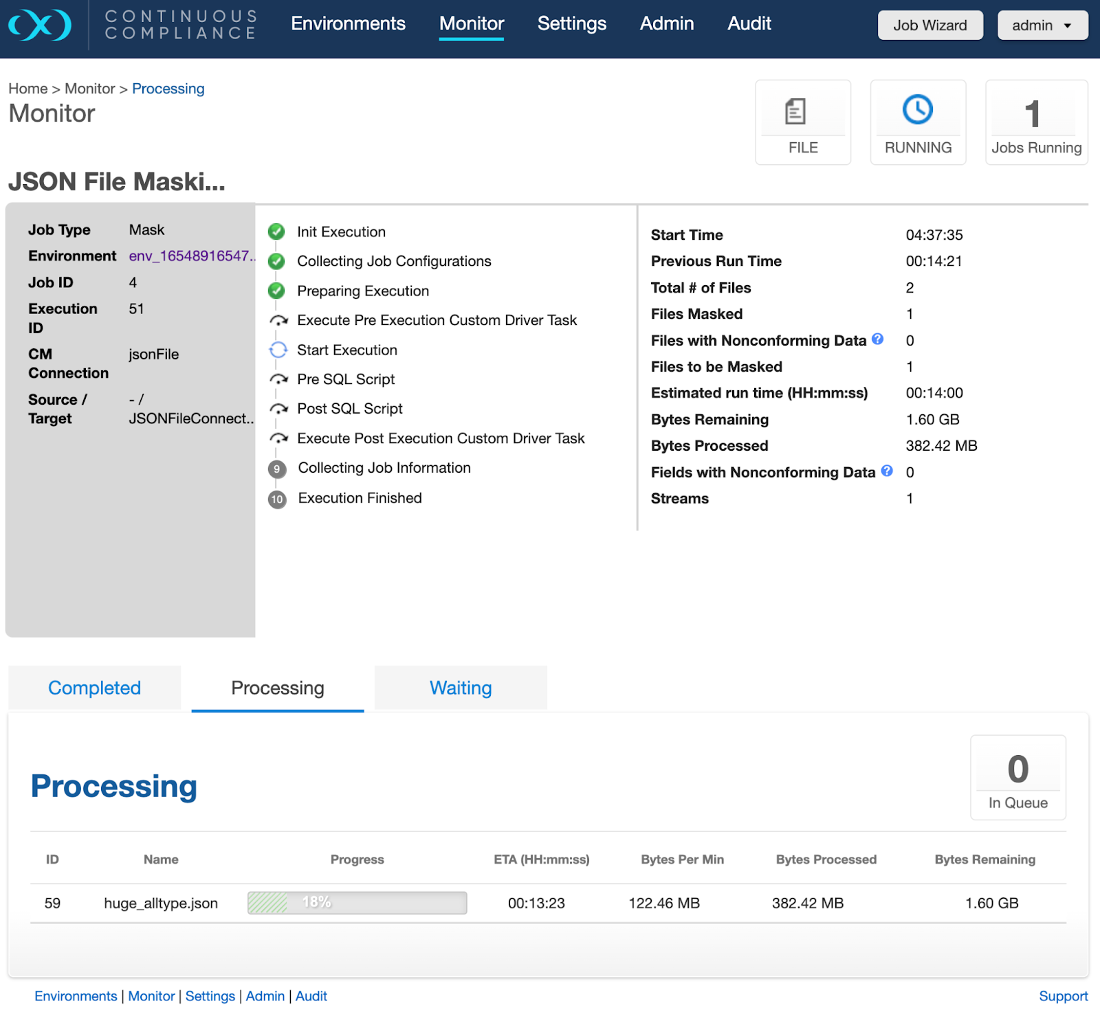Screen dimensions: 1100x1010
Task: Click the 18% progress bar for huge_alltype.json
Action: [357, 903]
